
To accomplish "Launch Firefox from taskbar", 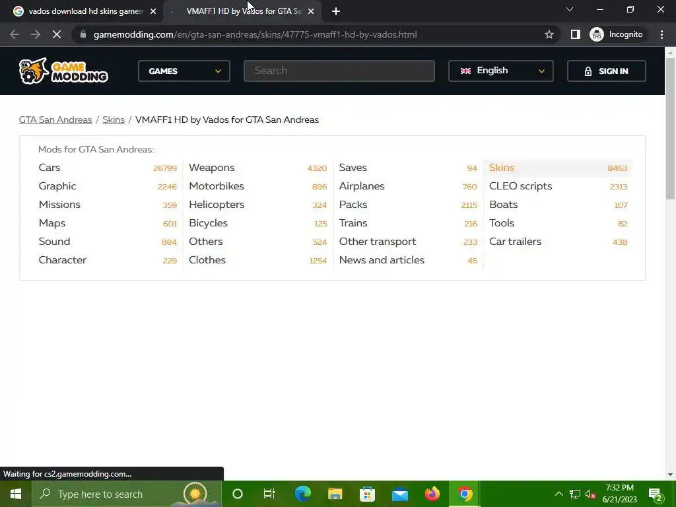I will [x=432, y=494].
